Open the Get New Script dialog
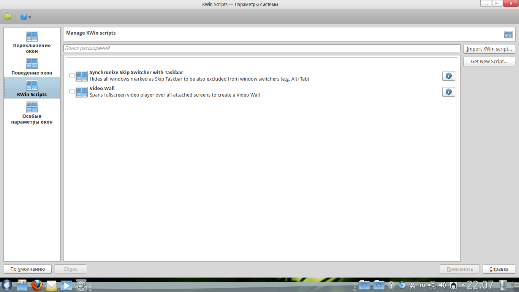519x292 pixels. (x=489, y=62)
